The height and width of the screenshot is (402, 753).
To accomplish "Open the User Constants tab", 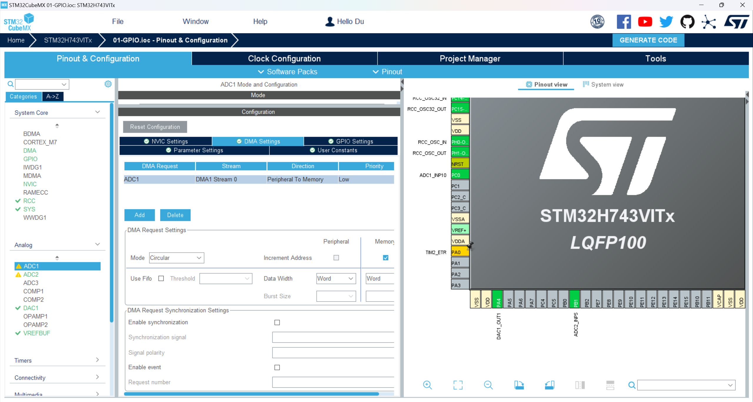I will click(x=334, y=150).
